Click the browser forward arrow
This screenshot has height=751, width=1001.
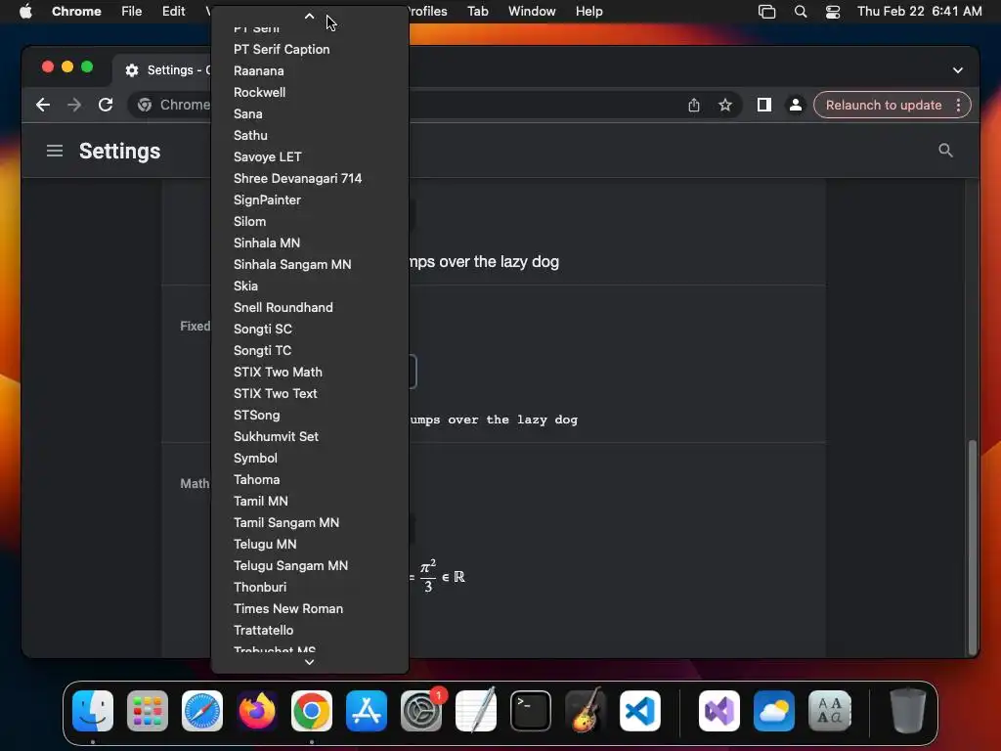pyautogui.click(x=74, y=105)
